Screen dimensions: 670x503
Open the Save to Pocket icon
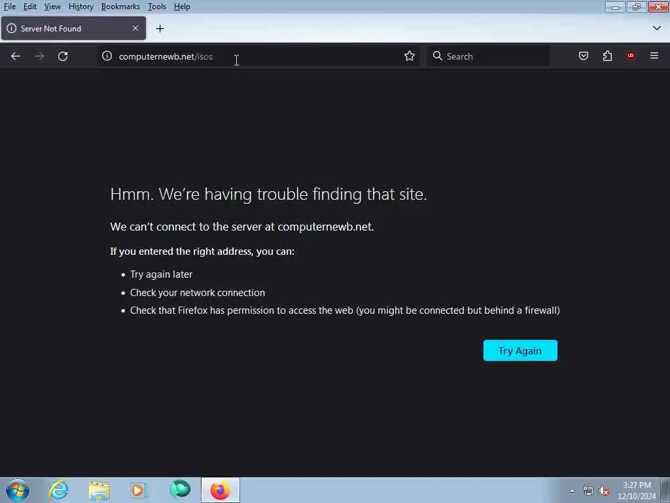(583, 56)
